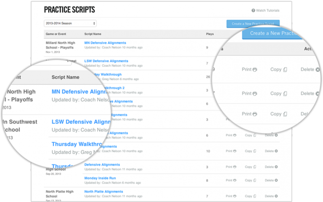The image size is (323, 202).
Task: Copy the Defensive Alignments script
Action: coord(250,167)
